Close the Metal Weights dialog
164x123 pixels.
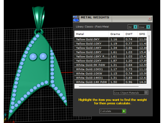[x=150, y=18]
